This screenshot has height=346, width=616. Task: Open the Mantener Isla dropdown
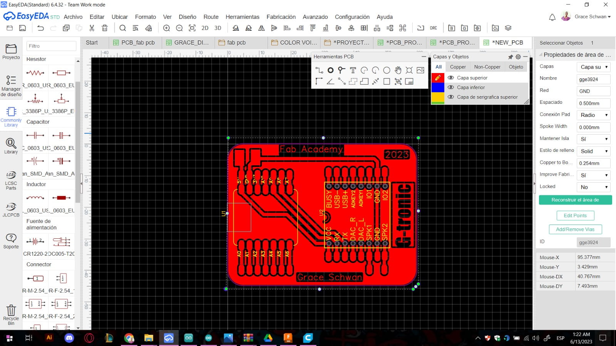[594, 139]
